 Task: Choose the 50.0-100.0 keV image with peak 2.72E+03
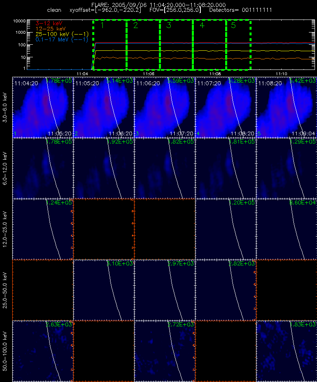pyautogui.click(x=165, y=351)
